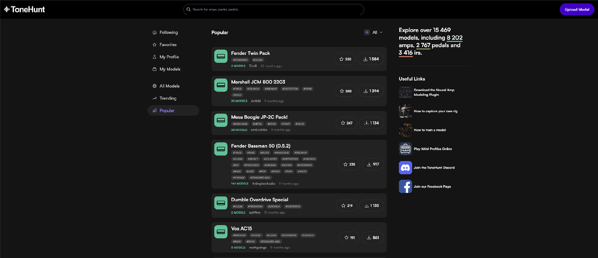Image resolution: width=598 pixels, height=258 pixels.
Task: Click the #INDIE tag on Vox AC15
Action: click(237, 241)
